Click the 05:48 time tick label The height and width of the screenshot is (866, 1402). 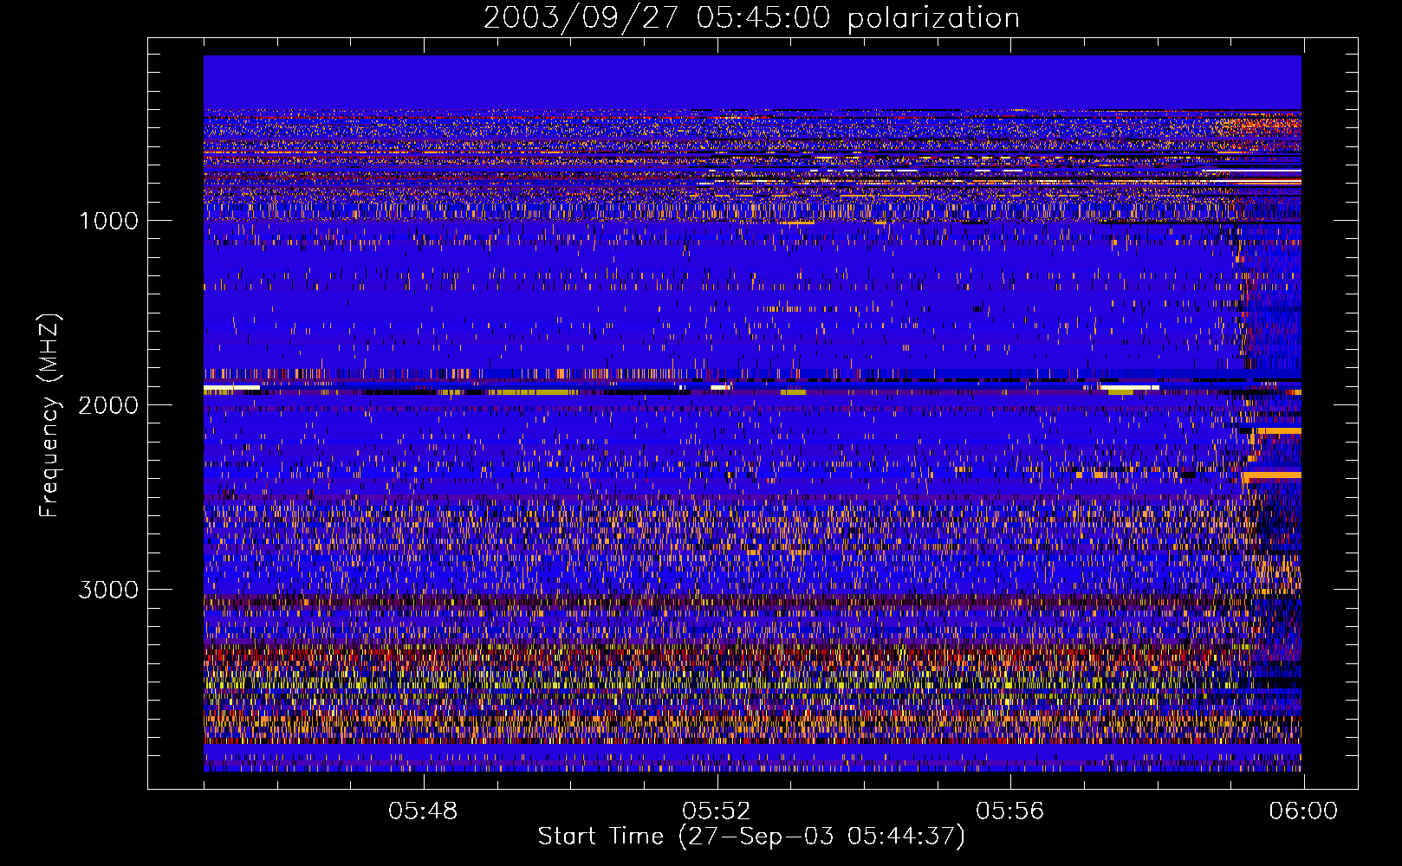coord(423,811)
